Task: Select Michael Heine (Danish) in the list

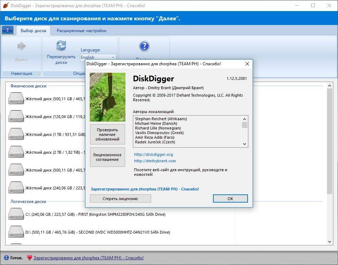Action: [156, 123]
